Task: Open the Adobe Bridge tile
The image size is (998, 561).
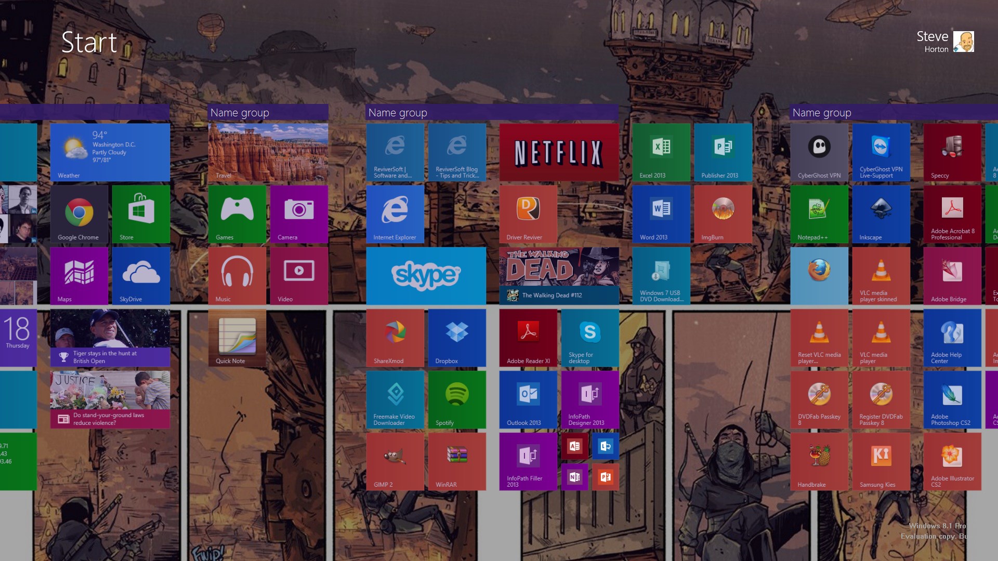Action: click(x=952, y=276)
